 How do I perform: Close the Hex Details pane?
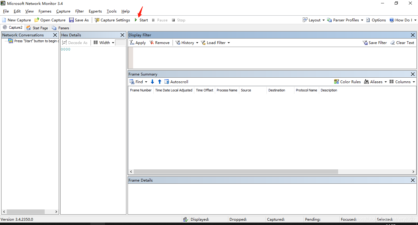pyautogui.click(x=122, y=35)
